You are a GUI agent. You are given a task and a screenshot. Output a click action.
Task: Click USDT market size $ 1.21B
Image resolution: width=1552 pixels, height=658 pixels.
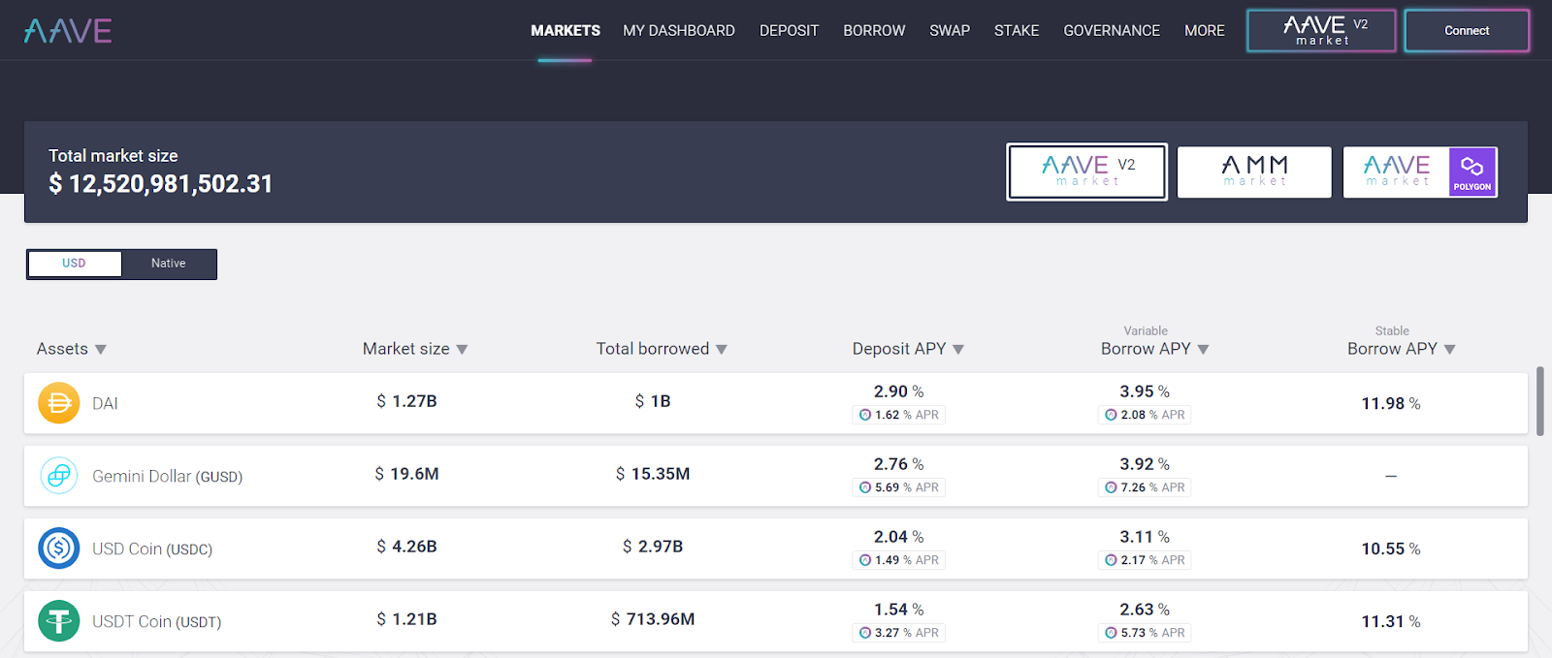pyautogui.click(x=406, y=619)
